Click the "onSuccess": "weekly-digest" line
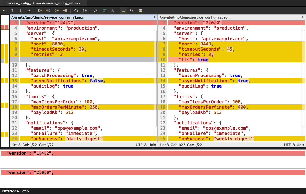 coord(237,139)
